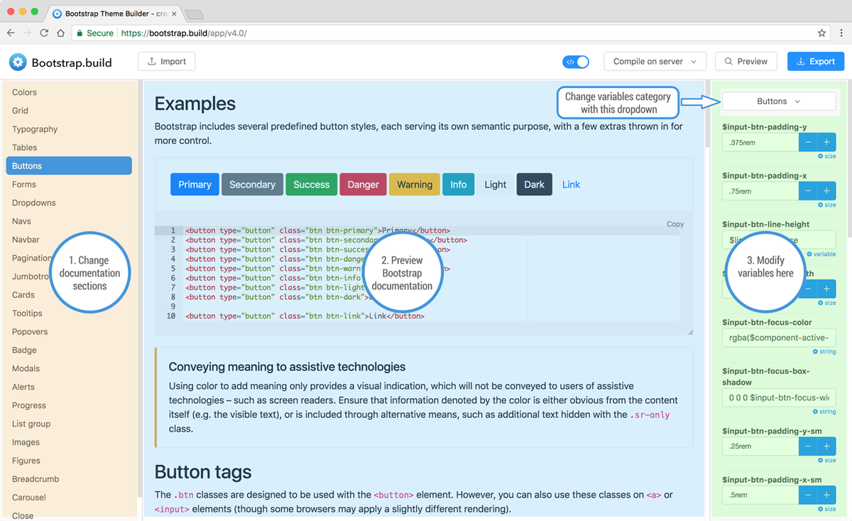Click line 1 in the code editor
Image resolution: width=852 pixels, height=521 pixels.
[417, 230]
